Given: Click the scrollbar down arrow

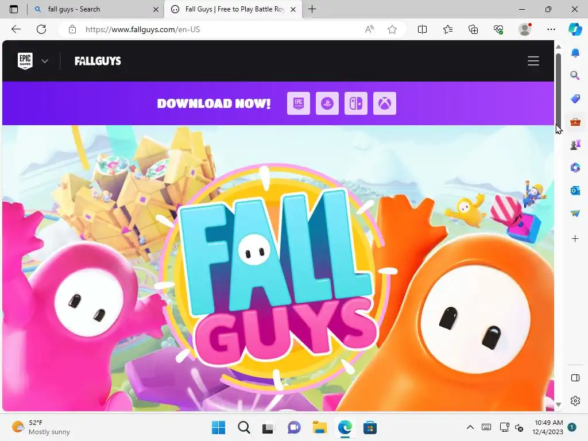Looking at the screenshot, I should click(558, 404).
